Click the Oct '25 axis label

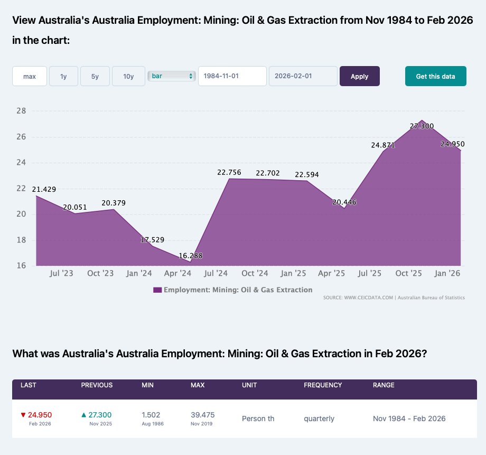coord(408,273)
